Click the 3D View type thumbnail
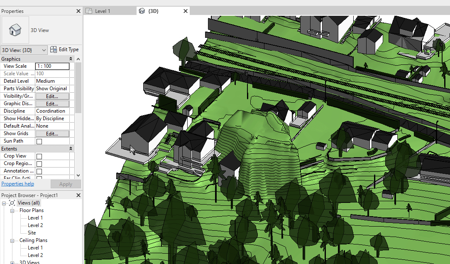The image size is (450, 264). [x=15, y=30]
